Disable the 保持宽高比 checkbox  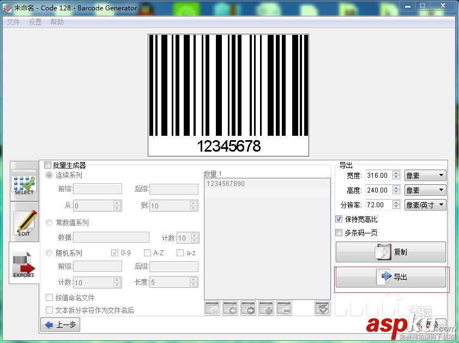coord(339,220)
